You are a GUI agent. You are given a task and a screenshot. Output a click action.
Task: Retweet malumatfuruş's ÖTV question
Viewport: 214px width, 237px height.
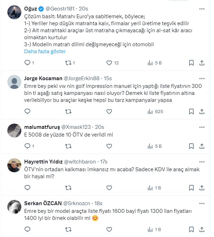point(68,146)
